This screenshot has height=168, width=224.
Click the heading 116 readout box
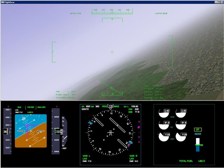coord(111,106)
